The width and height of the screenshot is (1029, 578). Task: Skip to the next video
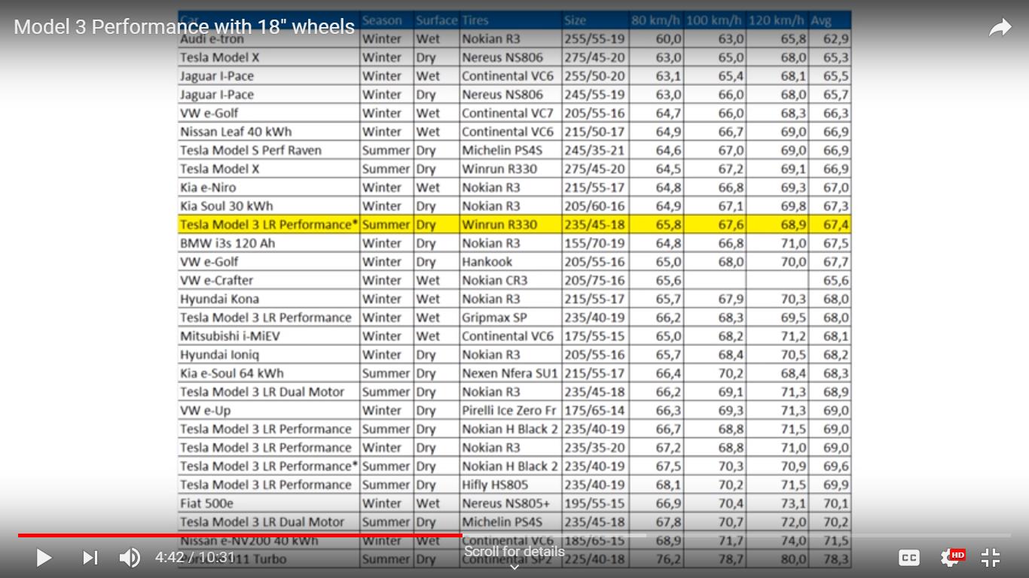(x=90, y=558)
